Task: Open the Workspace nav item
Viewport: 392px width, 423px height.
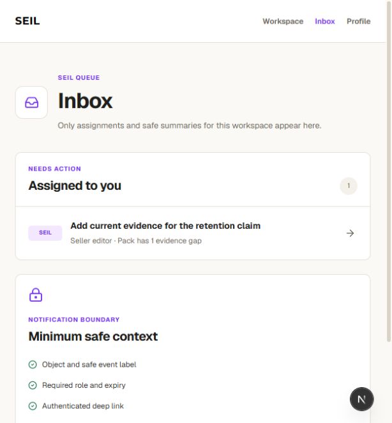Action: 283,21
